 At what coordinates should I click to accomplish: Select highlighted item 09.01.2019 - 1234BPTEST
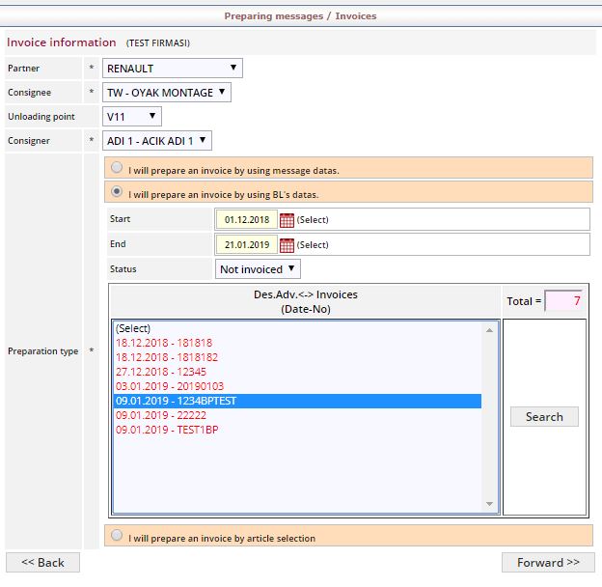point(297,401)
